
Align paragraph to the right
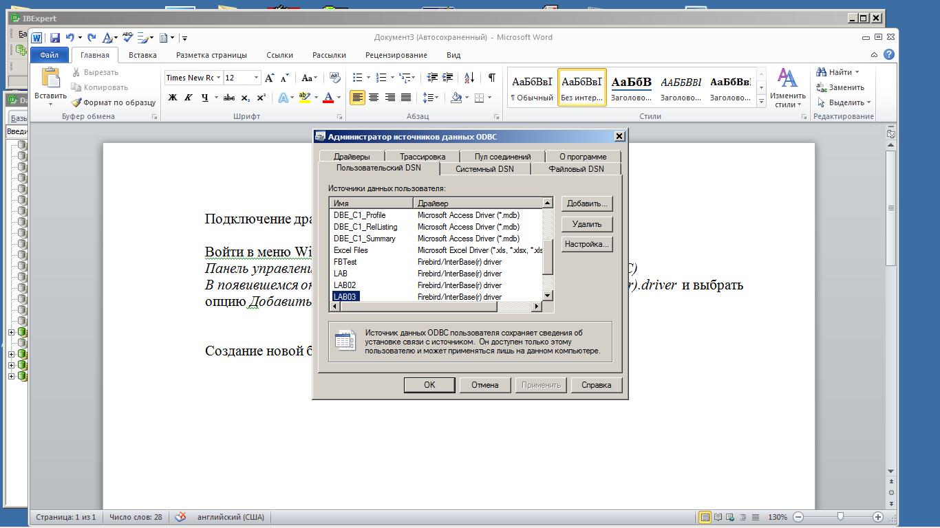tap(390, 98)
